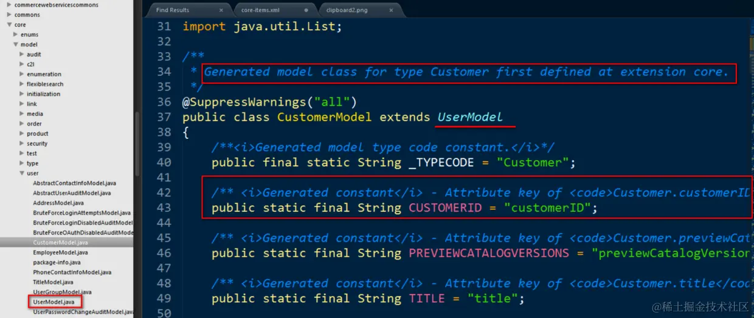This screenshot has width=754, height=318.
Task: Open TitleModel.java file
Action: (x=53, y=282)
